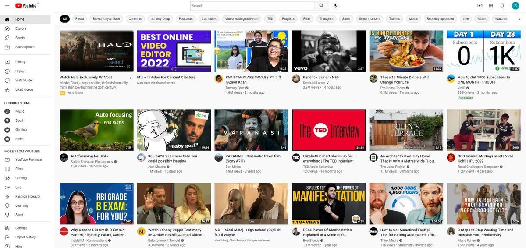This screenshot has height=248, width=526.
Task: Play 15 Minute Dinners thumbnail
Action: tap(406, 51)
